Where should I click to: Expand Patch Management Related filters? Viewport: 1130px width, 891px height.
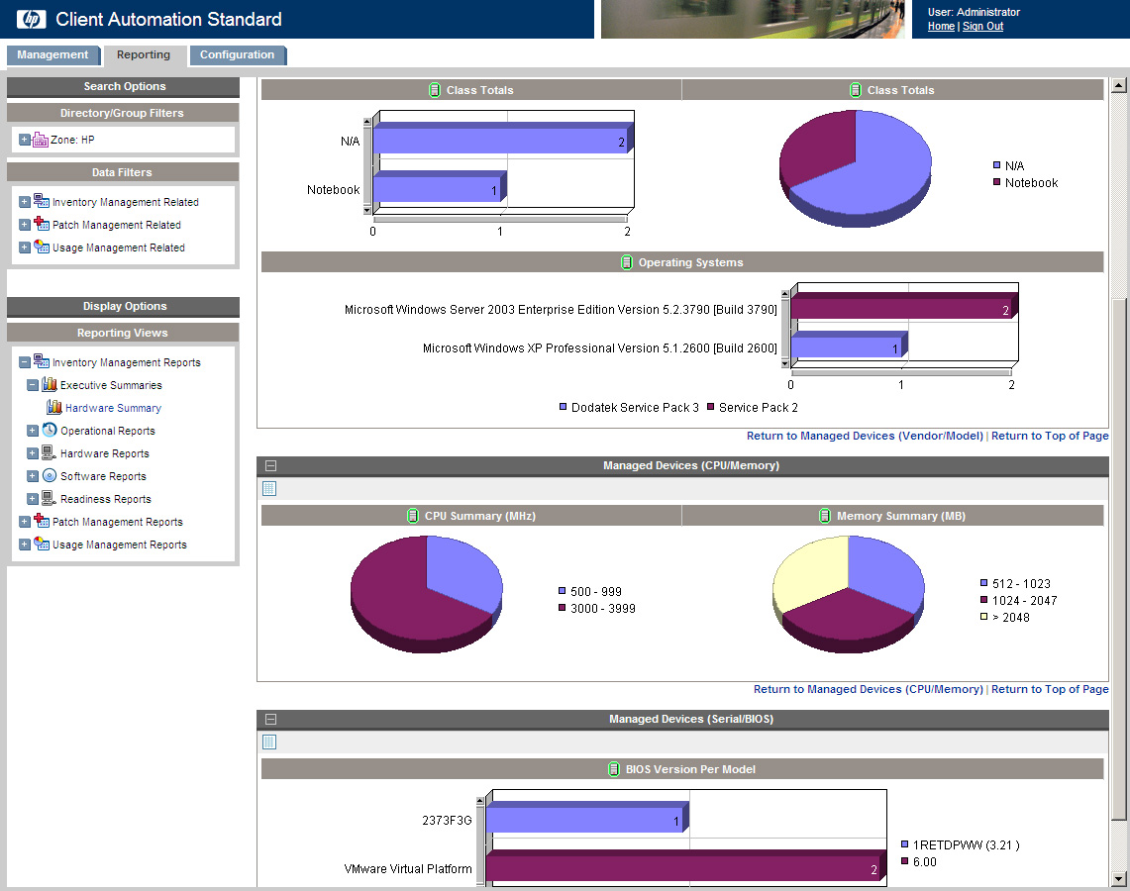25,225
